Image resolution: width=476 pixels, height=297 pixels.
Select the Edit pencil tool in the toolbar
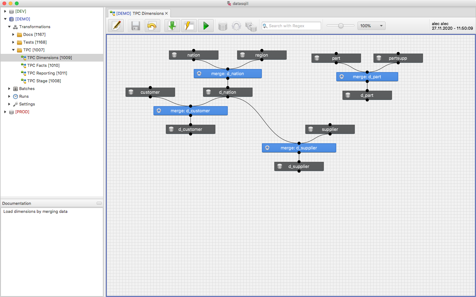pyautogui.click(x=116, y=26)
